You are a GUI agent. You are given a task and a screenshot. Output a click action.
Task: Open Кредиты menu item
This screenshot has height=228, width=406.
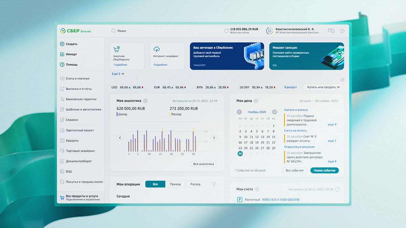pyautogui.click(x=81, y=141)
